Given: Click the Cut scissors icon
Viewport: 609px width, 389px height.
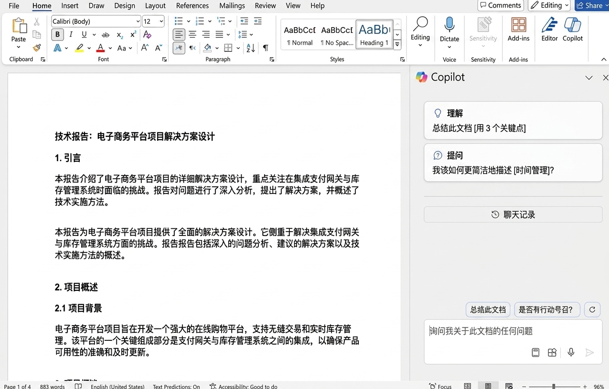Looking at the screenshot, I should click(x=37, y=22).
